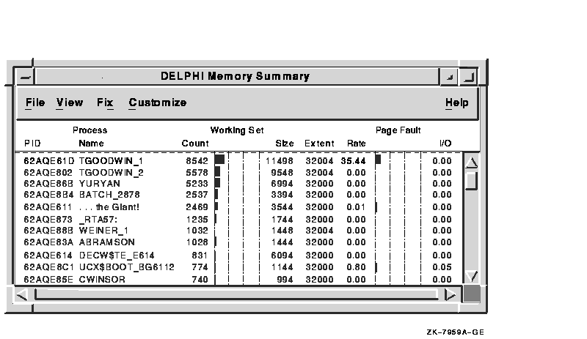
Task: Open the Customize menu
Action: click(158, 103)
